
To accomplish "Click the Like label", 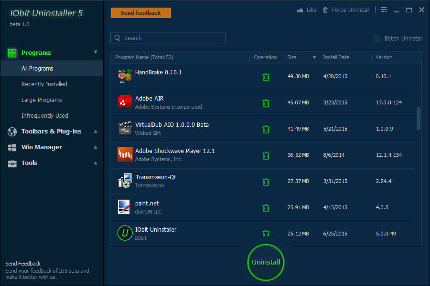I will (x=312, y=10).
